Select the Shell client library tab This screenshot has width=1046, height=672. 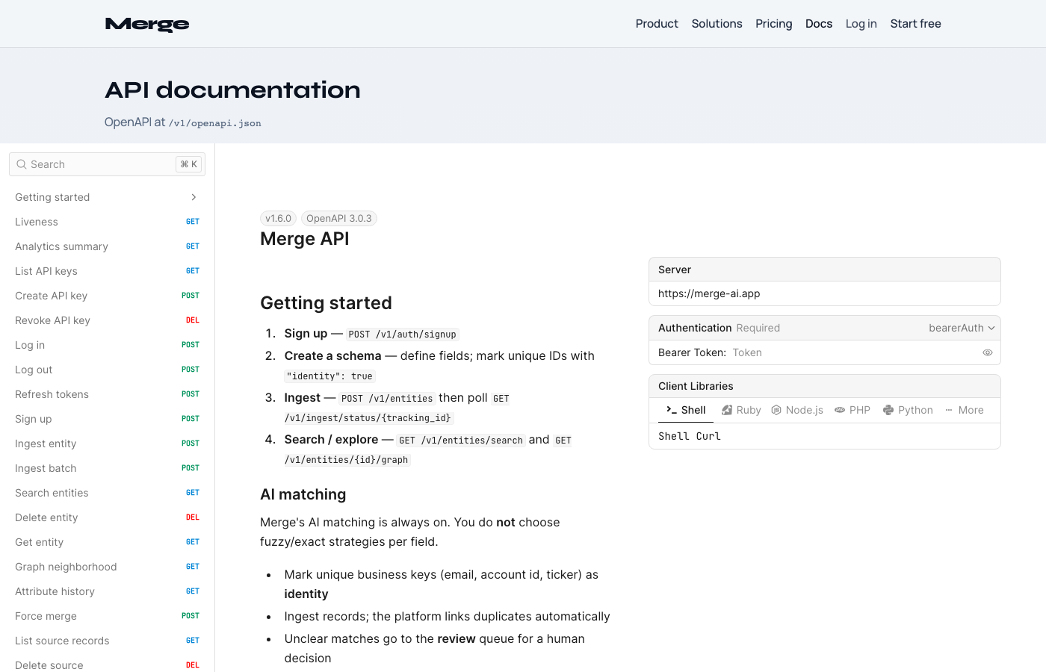(x=686, y=410)
